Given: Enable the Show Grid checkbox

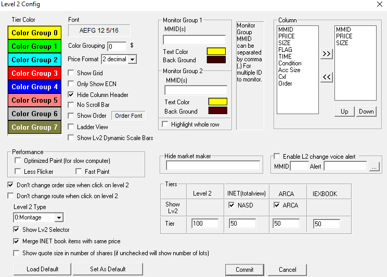Looking at the screenshot, I should 72,73.
